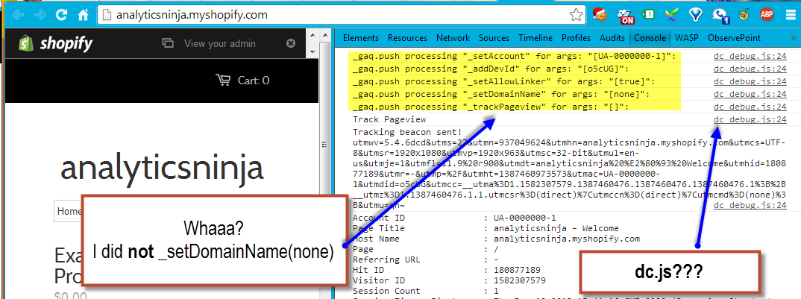Click the Cart: 0 link
801x299 pixels.
[254, 81]
